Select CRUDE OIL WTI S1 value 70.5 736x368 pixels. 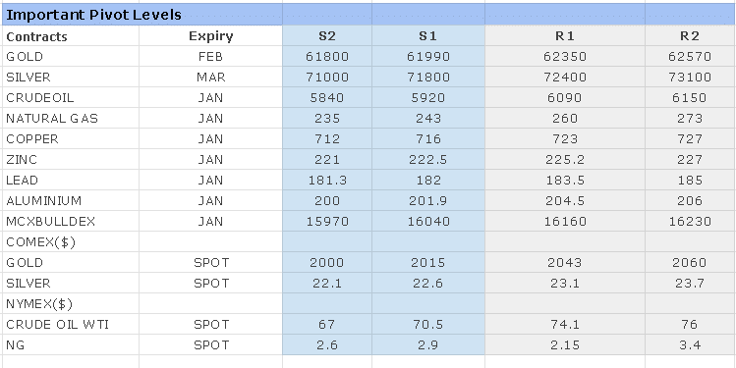[428, 325]
